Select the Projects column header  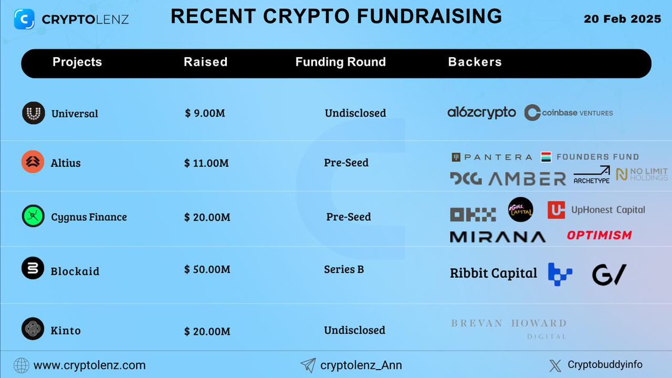pyautogui.click(x=77, y=62)
